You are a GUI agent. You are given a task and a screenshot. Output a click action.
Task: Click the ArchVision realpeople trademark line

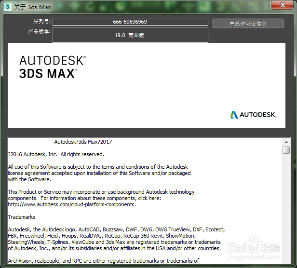103,261
